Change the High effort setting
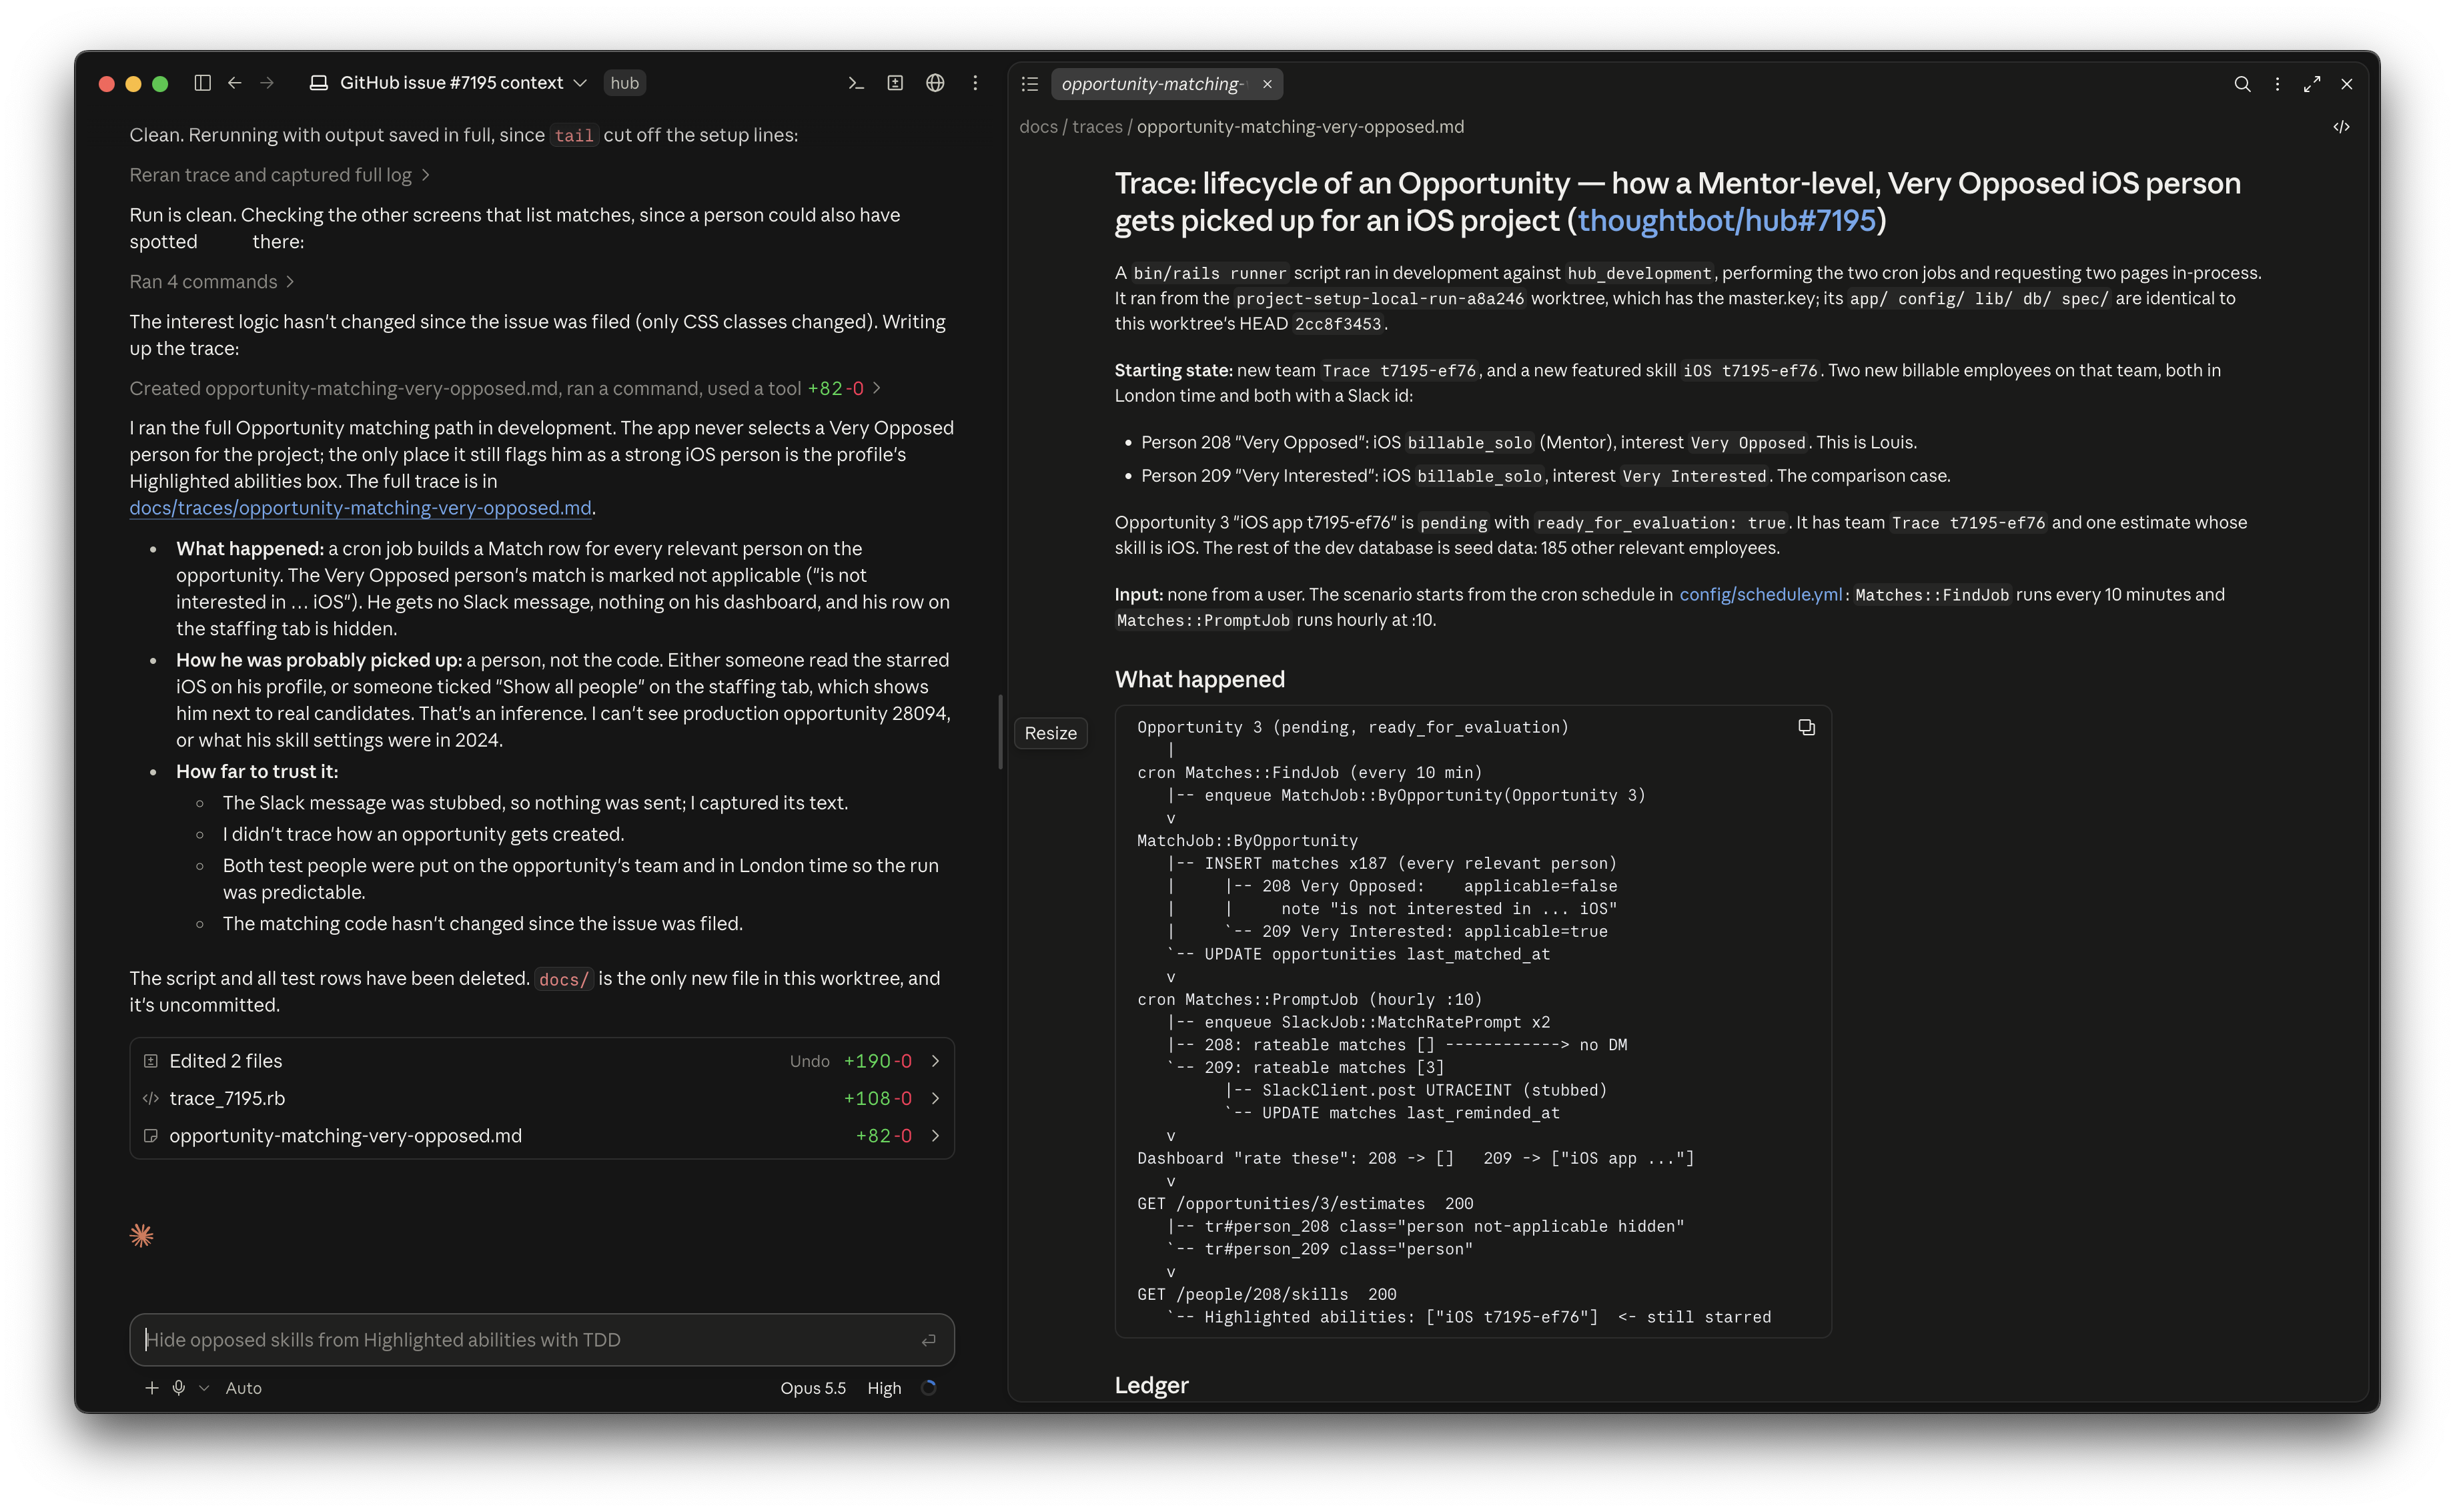The image size is (2455, 1512). tap(884, 1388)
